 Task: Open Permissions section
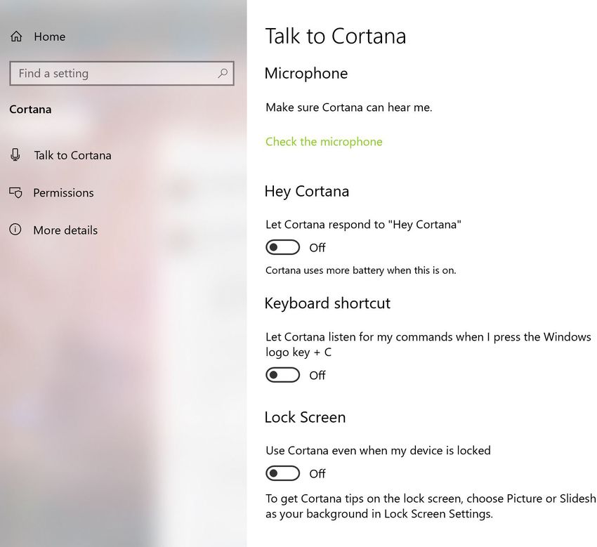(63, 192)
